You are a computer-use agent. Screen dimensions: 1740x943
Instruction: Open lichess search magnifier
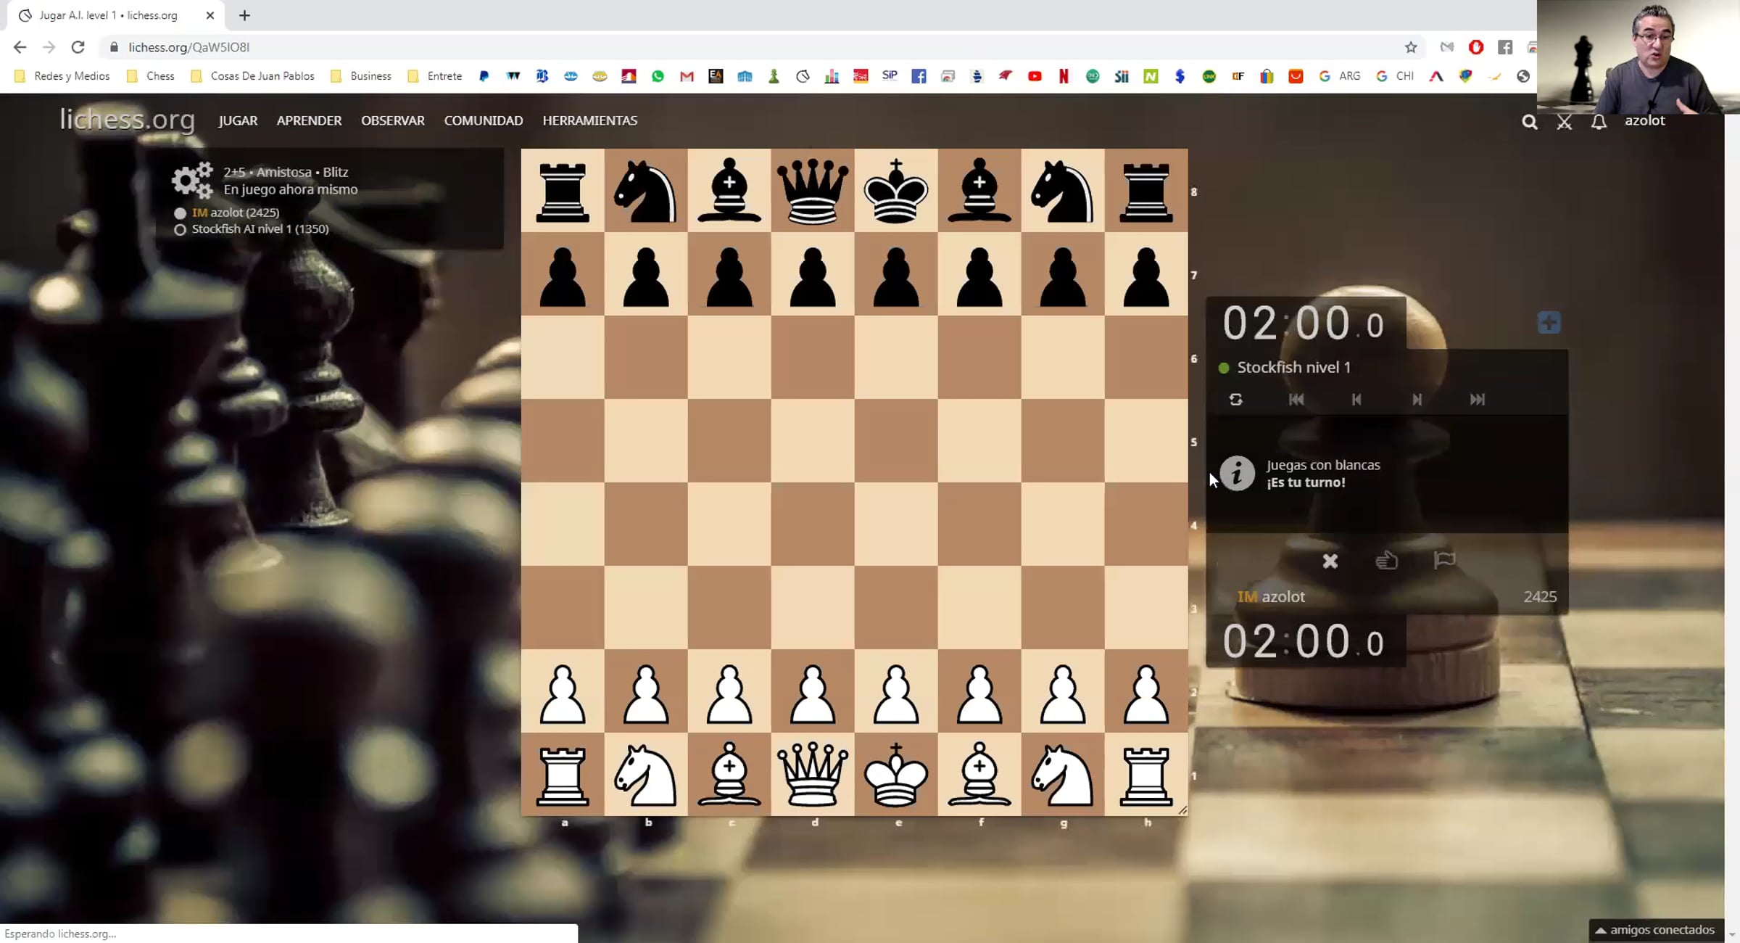coord(1529,122)
